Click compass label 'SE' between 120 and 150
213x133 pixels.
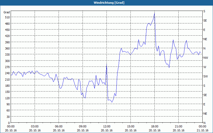point(205,95)
